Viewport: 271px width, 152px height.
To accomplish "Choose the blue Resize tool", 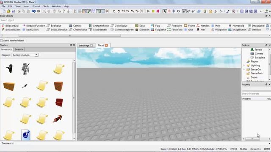I will (174, 11).
